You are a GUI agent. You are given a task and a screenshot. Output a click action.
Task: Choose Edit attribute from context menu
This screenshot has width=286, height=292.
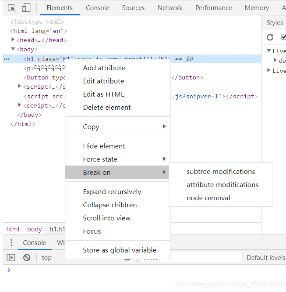(117, 81)
